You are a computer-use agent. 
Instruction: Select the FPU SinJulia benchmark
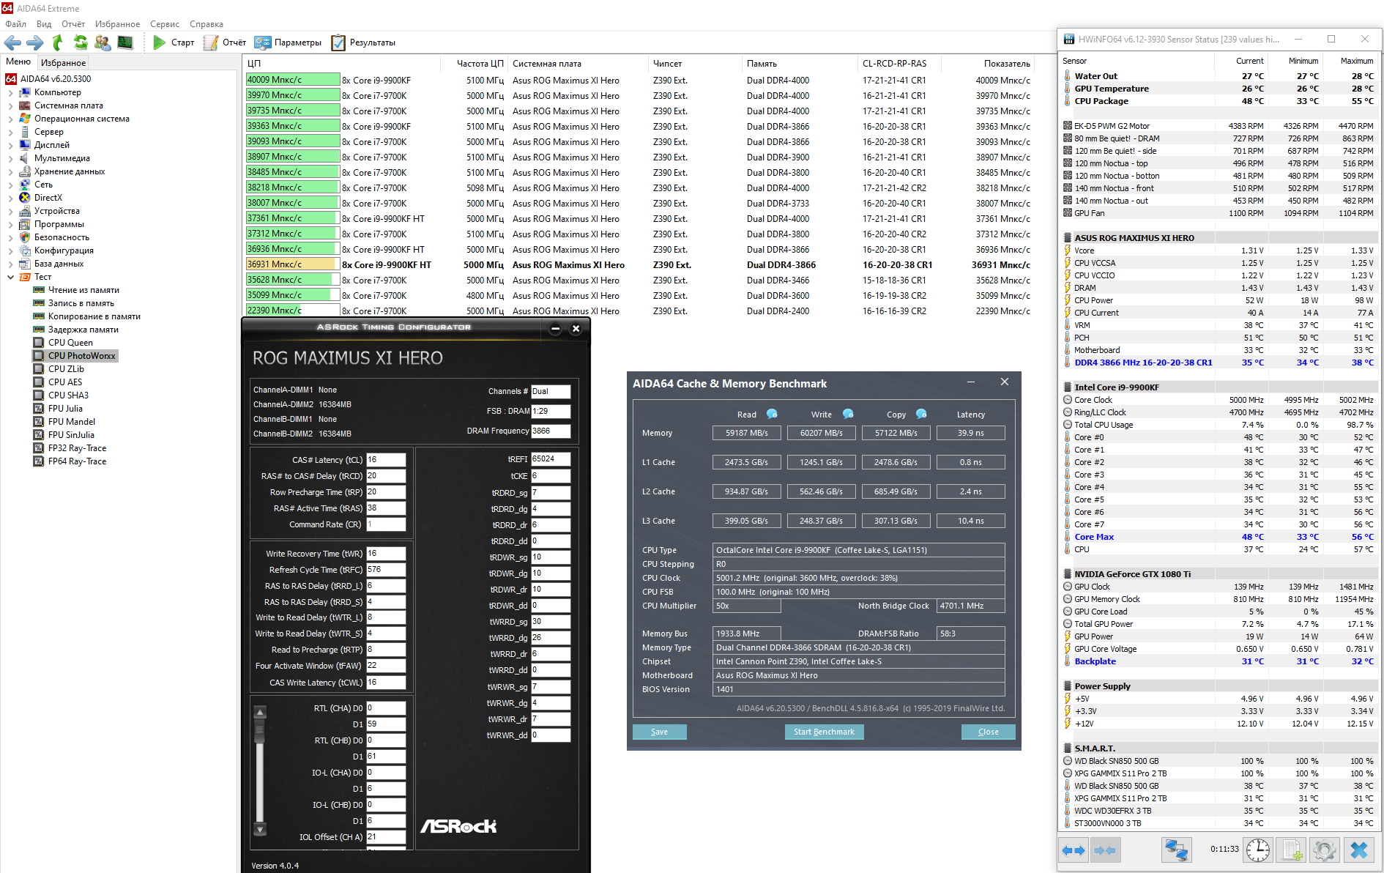71,435
